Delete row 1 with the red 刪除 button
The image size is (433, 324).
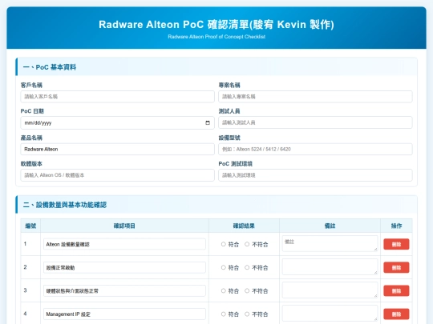tap(396, 244)
